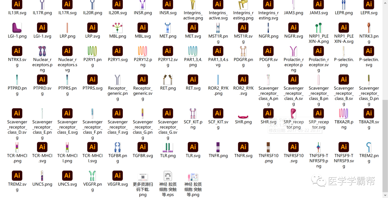This screenshot has width=388, height=198.
Task: Click the TBXA2R.png receptor icon
Action: click(x=344, y=114)
